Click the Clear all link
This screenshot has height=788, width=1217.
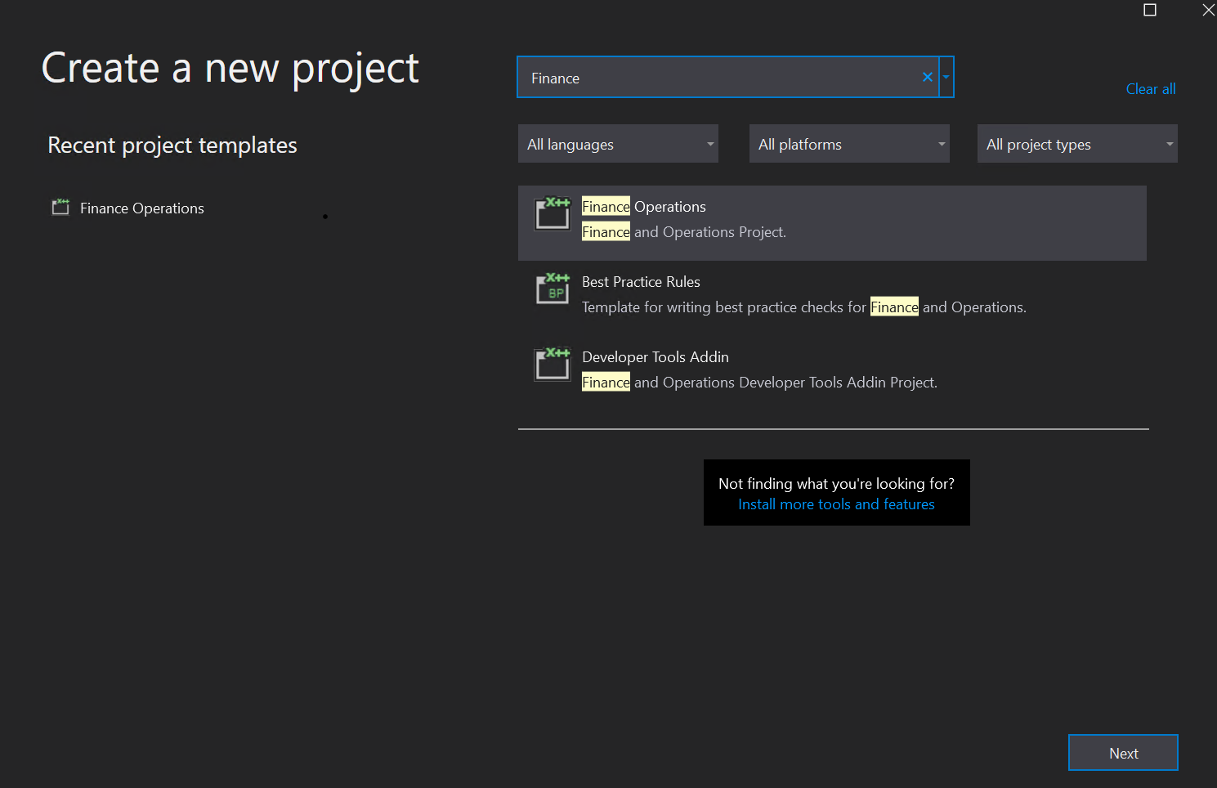click(1150, 88)
